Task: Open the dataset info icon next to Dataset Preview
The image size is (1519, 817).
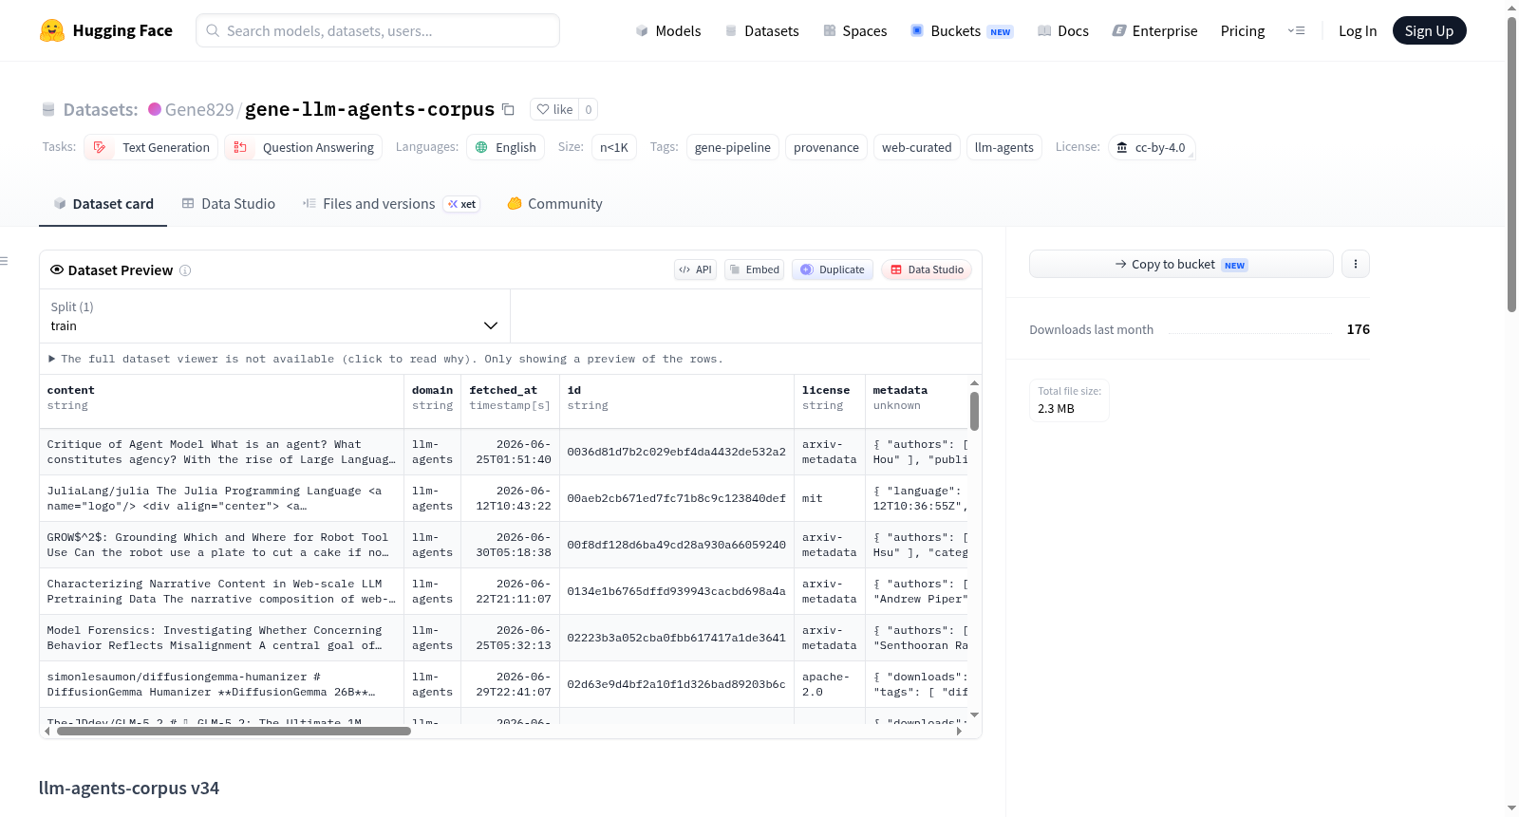Action: pyautogui.click(x=185, y=270)
